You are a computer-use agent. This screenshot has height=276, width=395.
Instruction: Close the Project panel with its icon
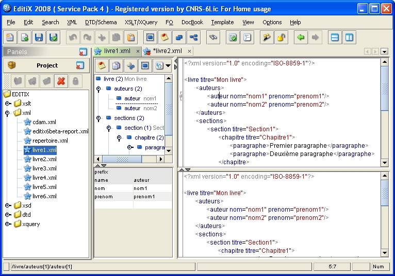click(x=80, y=65)
